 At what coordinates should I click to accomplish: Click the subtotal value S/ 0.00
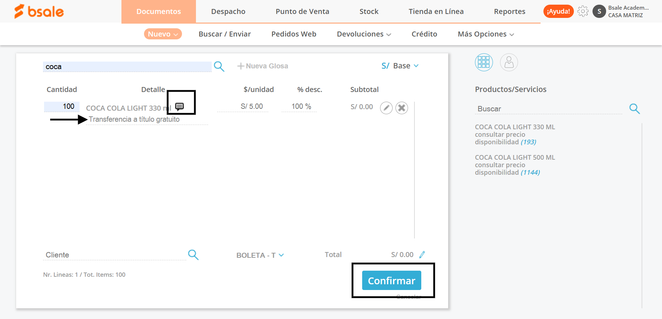point(361,106)
